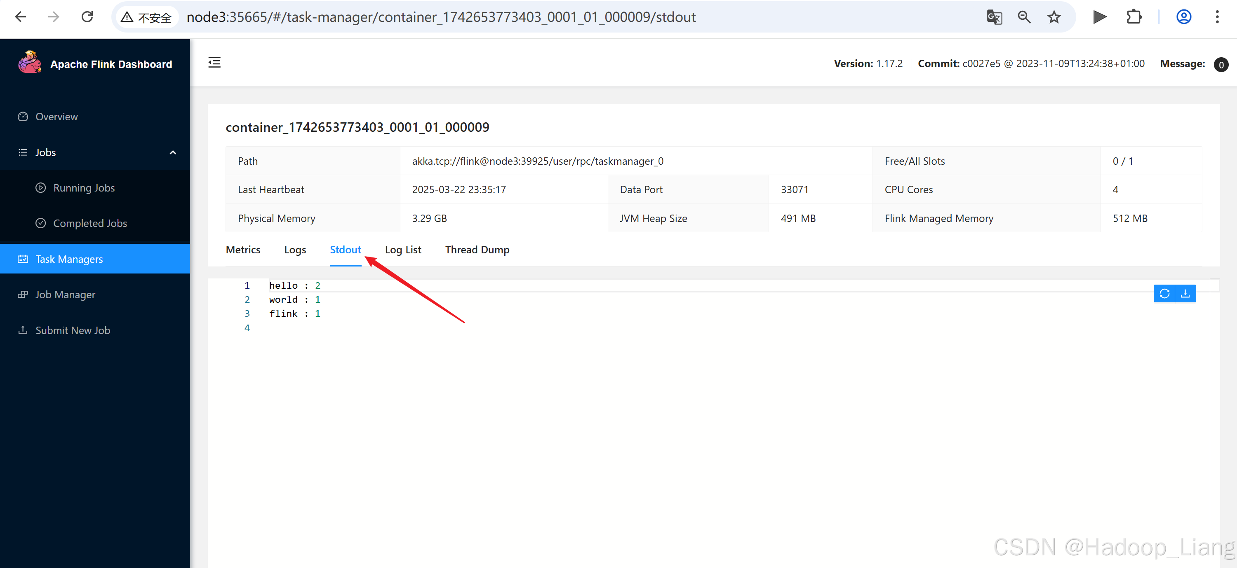1237x568 pixels.
Task: Open the Job Manager sidebar item
Action: point(65,295)
